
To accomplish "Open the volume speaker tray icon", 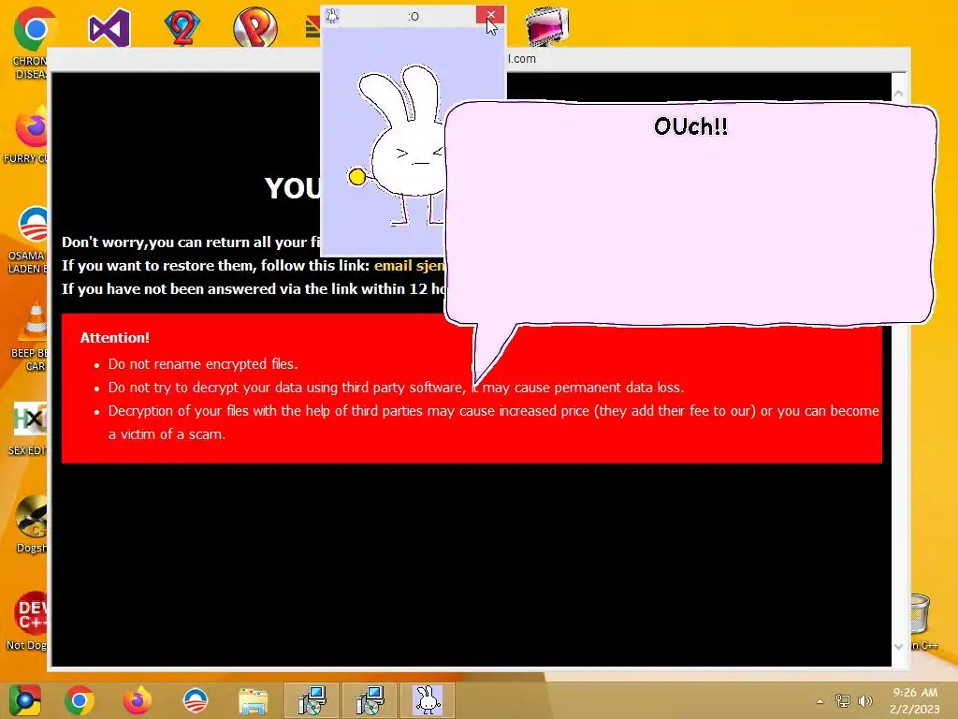I will coord(865,701).
